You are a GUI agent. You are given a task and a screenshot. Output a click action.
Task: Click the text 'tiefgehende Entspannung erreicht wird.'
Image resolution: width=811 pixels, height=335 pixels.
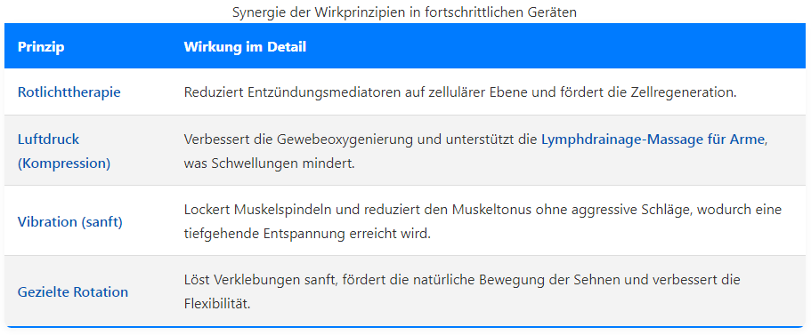(307, 234)
